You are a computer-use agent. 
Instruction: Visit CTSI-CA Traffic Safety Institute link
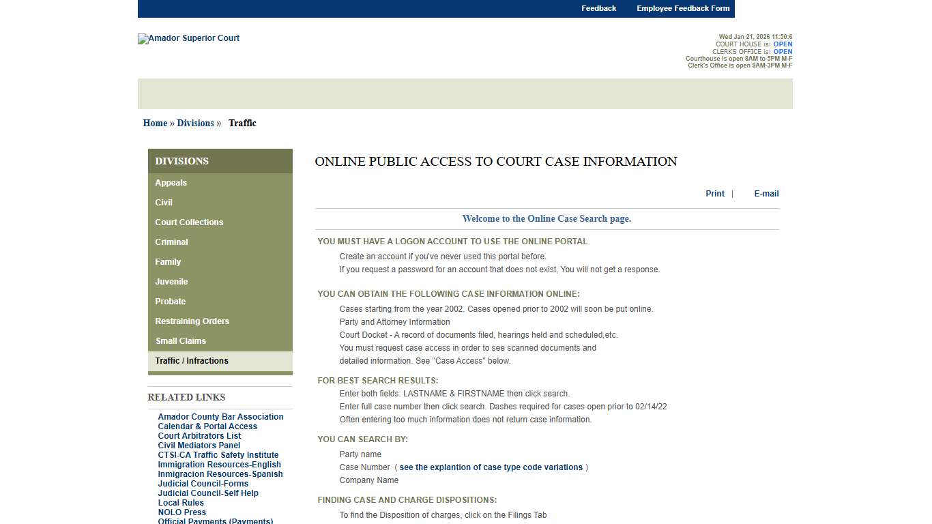point(218,455)
